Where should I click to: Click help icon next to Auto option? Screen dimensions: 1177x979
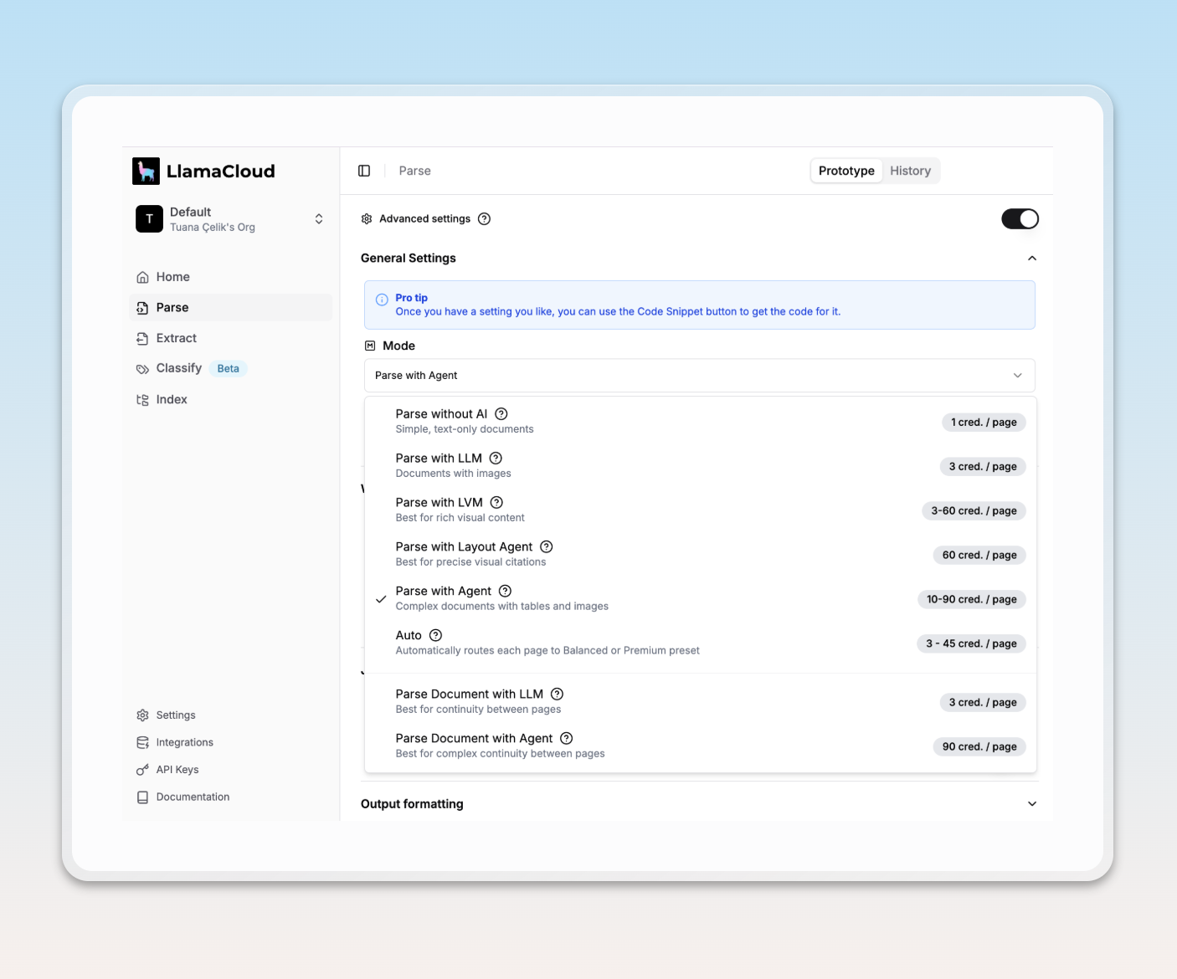435,636
